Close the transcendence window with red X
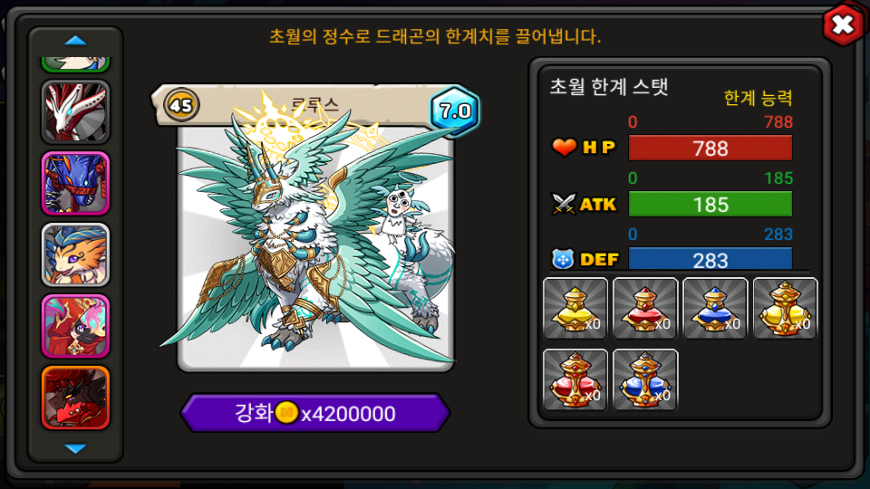The width and height of the screenshot is (870, 489). (x=843, y=25)
